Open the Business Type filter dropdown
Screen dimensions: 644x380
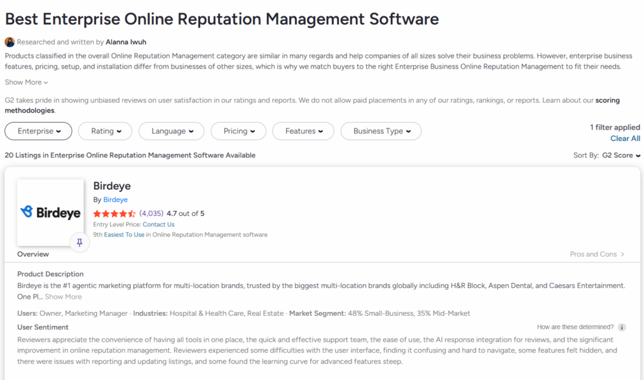tap(381, 131)
